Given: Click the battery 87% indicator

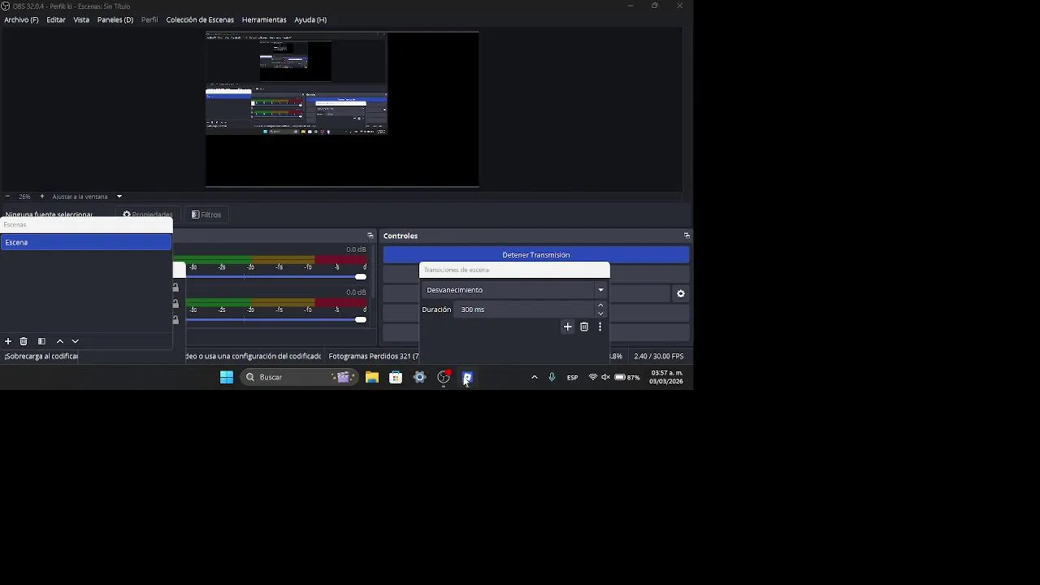Looking at the screenshot, I should pos(626,377).
